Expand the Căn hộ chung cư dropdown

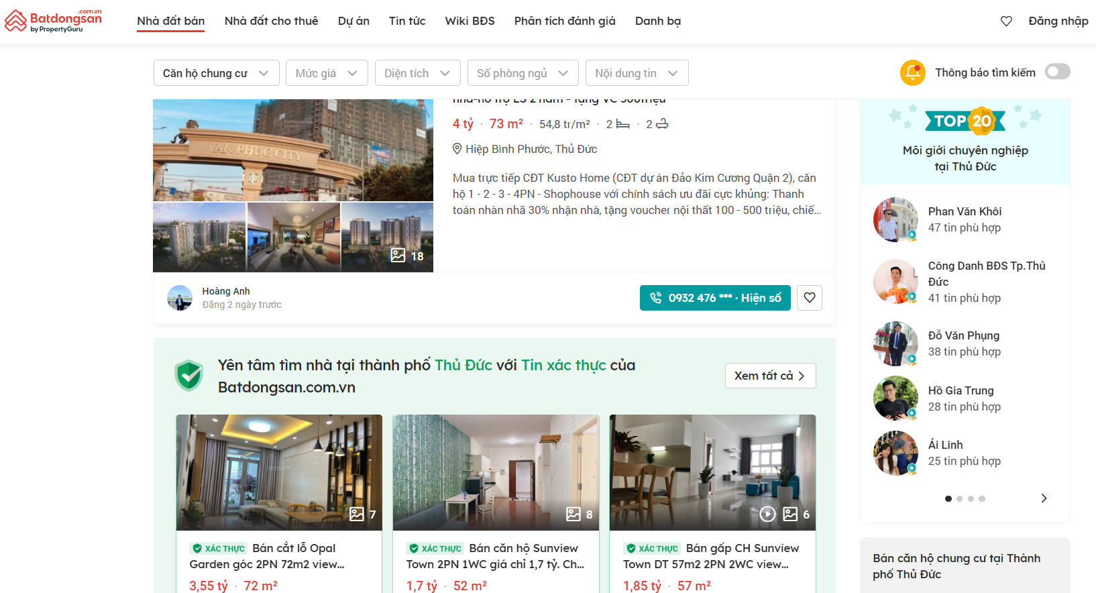pos(217,73)
